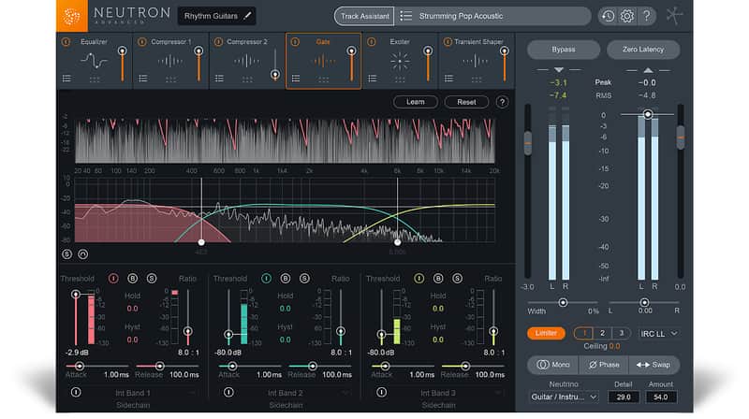Click band 1 Attack slider handle

pos(80,366)
